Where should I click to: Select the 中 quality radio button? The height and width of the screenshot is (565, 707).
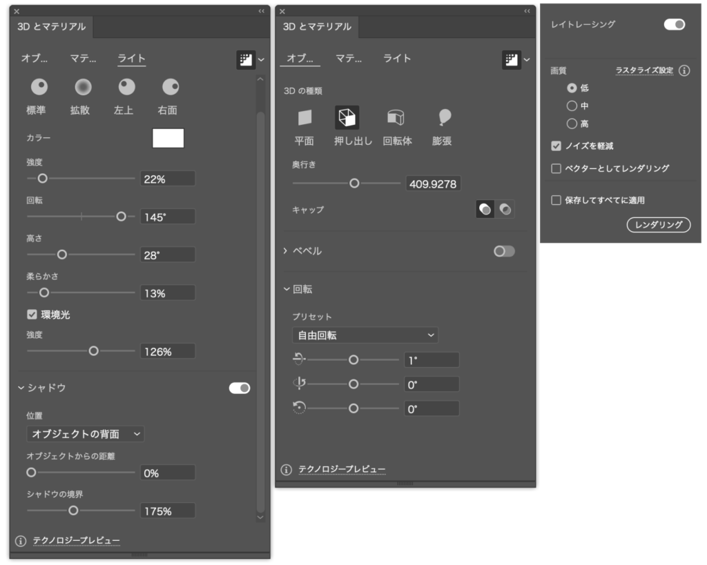click(572, 106)
